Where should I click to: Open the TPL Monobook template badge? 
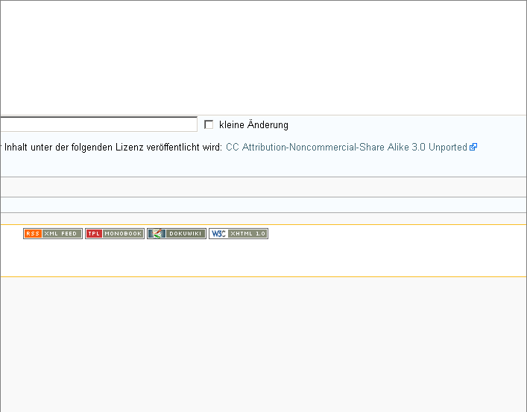coord(115,234)
